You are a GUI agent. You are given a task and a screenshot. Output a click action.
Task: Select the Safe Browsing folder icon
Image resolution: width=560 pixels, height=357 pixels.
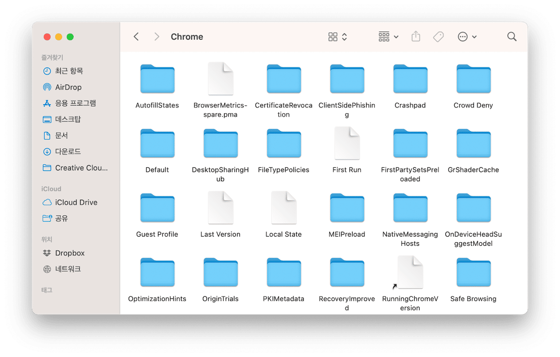pyautogui.click(x=473, y=273)
